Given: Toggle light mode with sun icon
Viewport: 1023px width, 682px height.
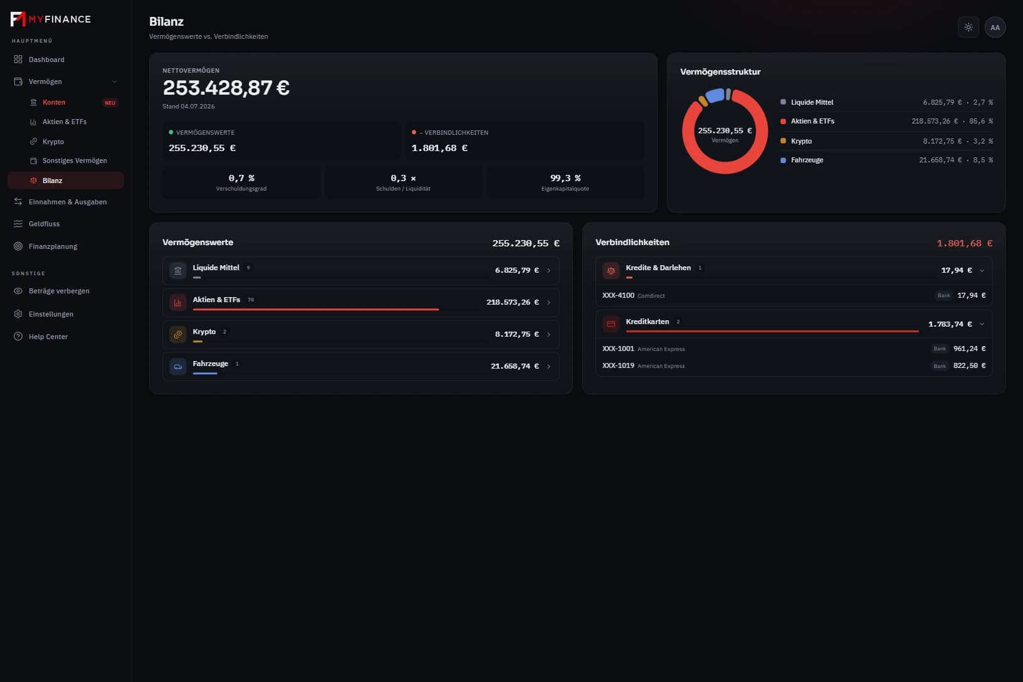Looking at the screenshot, I should pyautogui.click(x=968, y=28).
